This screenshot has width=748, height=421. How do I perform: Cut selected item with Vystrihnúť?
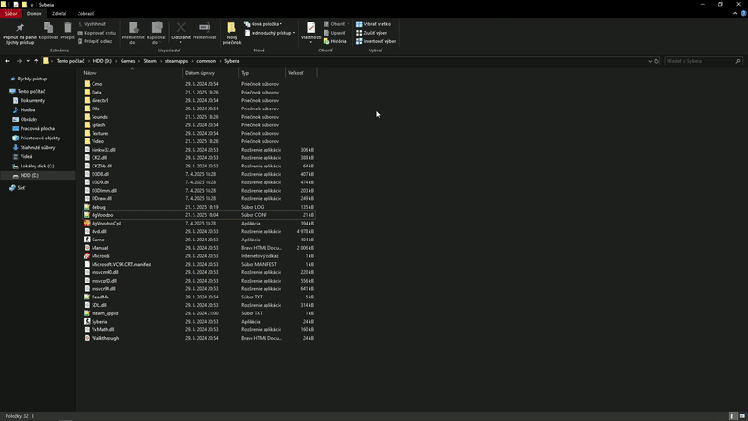91,24
